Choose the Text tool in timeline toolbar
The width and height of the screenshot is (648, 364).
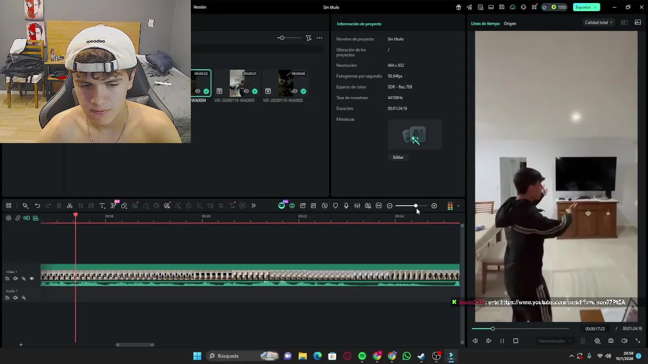click(102, 206)
